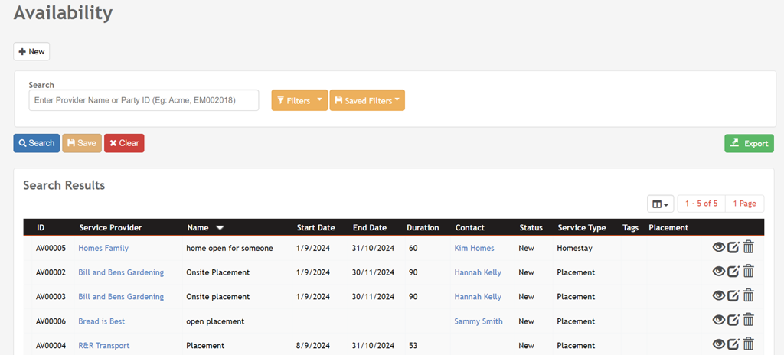Open contact Kim Homes

point(474,248)
